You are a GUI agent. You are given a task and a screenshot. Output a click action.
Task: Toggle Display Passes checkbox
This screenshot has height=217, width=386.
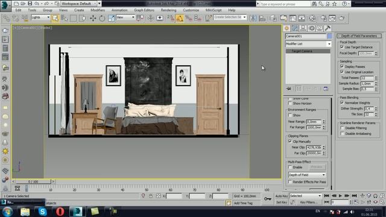tap(342, 66)
